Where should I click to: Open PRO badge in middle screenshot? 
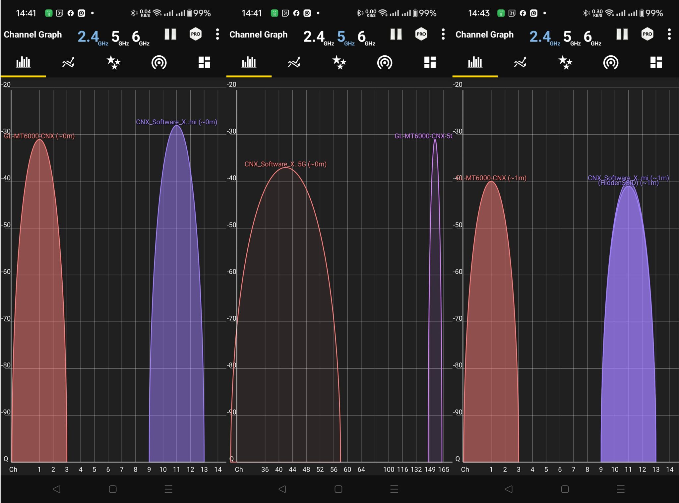click(421, 34)
